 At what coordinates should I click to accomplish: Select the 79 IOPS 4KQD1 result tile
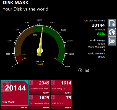pos(61,100)
